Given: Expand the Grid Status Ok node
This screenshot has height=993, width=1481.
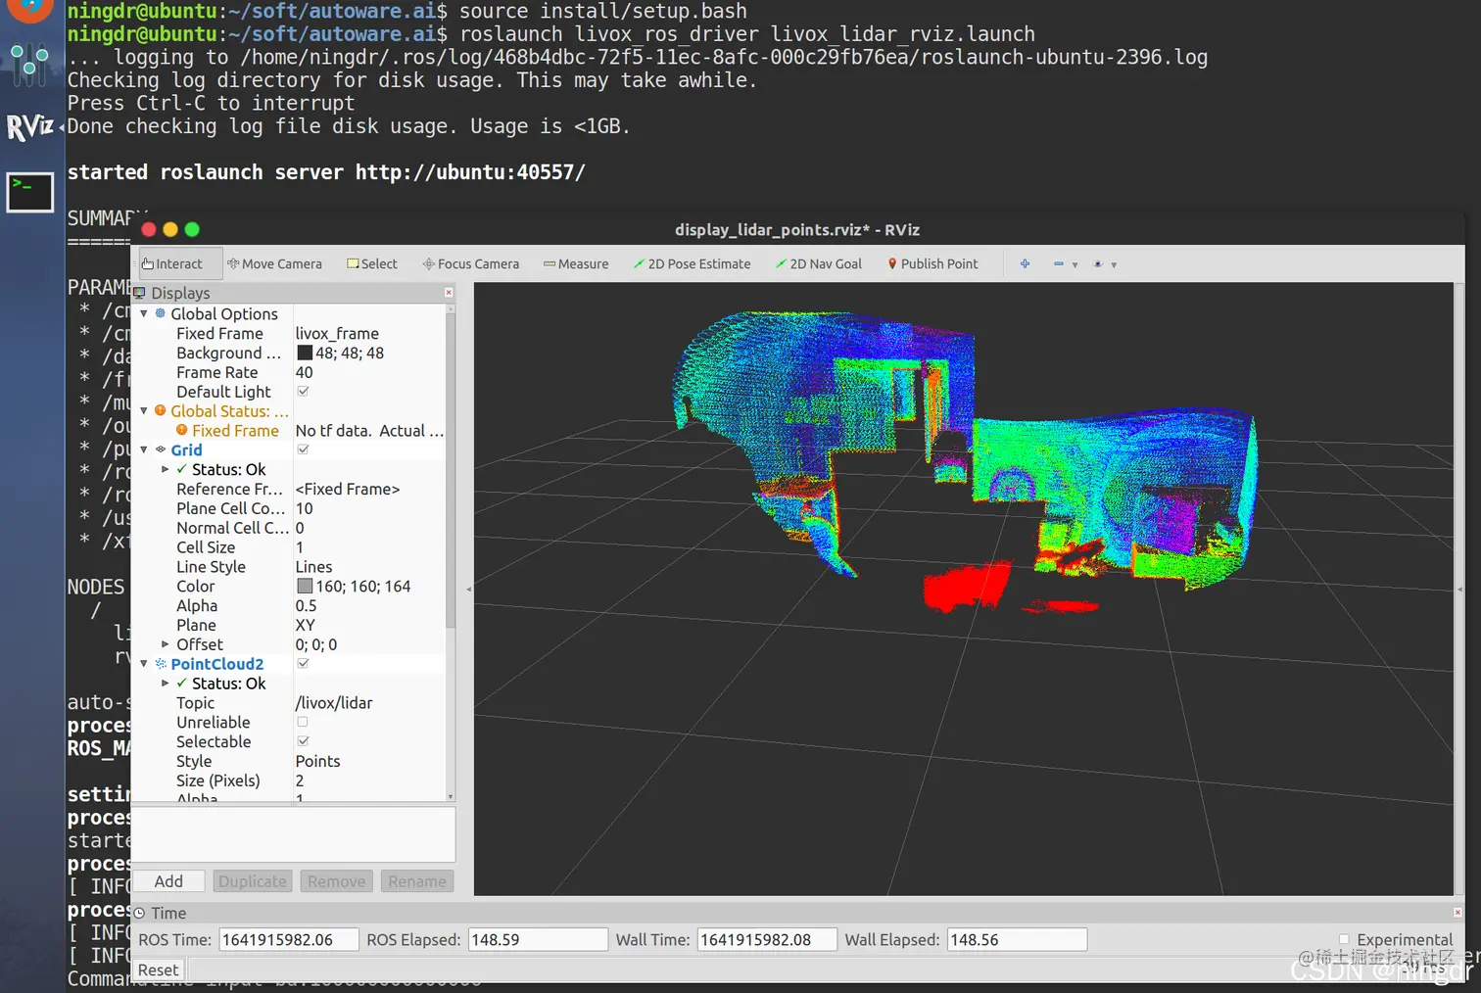Looking at the screenshot, I should click(165, 469).
